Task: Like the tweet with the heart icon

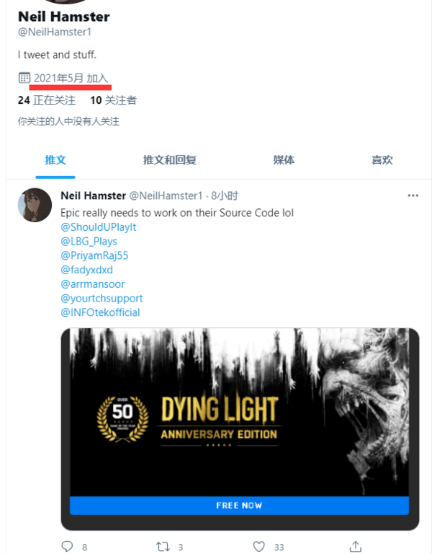Action: pos(259,547)
